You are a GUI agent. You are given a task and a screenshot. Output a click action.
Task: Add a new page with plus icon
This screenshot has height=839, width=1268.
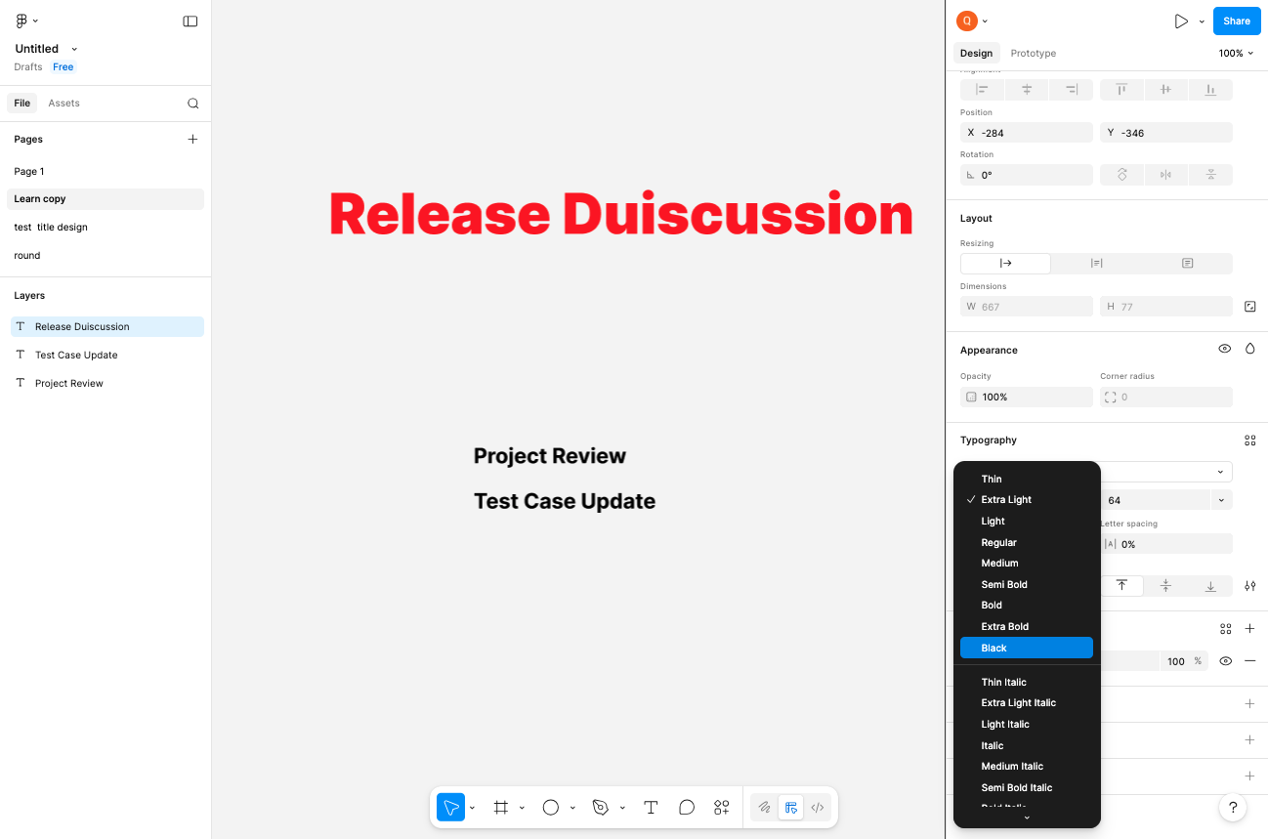192,139
